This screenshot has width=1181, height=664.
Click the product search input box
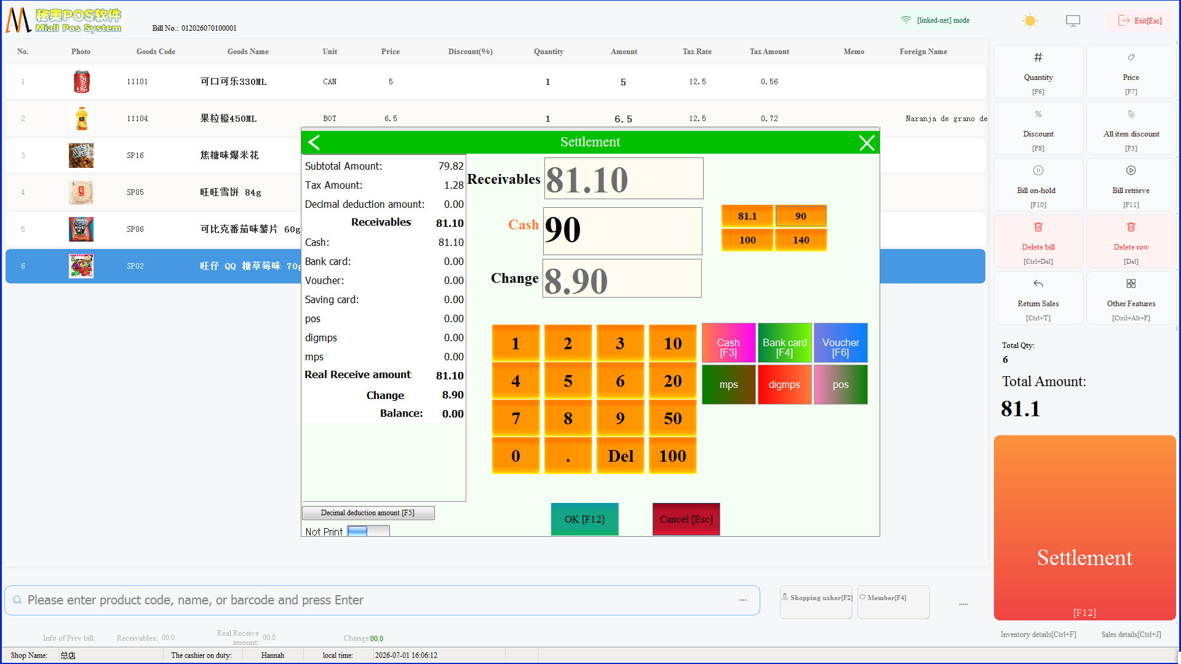point(381,600)
